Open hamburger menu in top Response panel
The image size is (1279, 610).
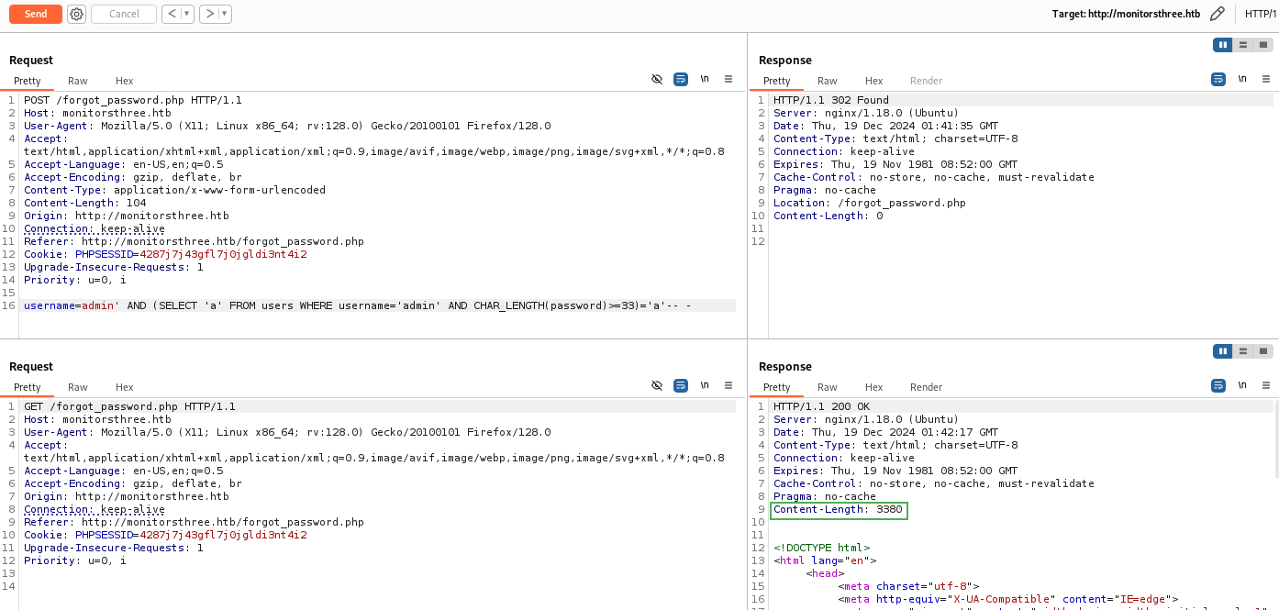(1266, 80)
